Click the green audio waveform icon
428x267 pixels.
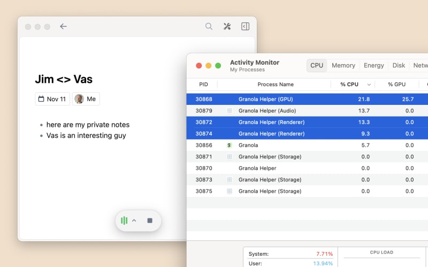[124, 220]
